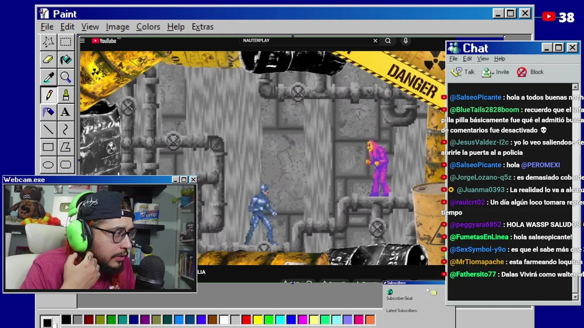Choose the Curve tool
This screenshot has height=328, width=584.
[66, 130]
